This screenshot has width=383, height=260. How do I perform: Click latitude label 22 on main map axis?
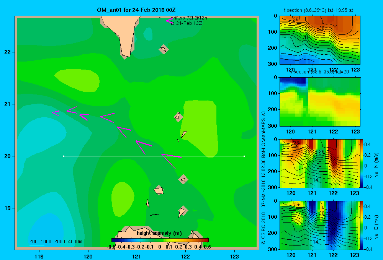(8, 52)
